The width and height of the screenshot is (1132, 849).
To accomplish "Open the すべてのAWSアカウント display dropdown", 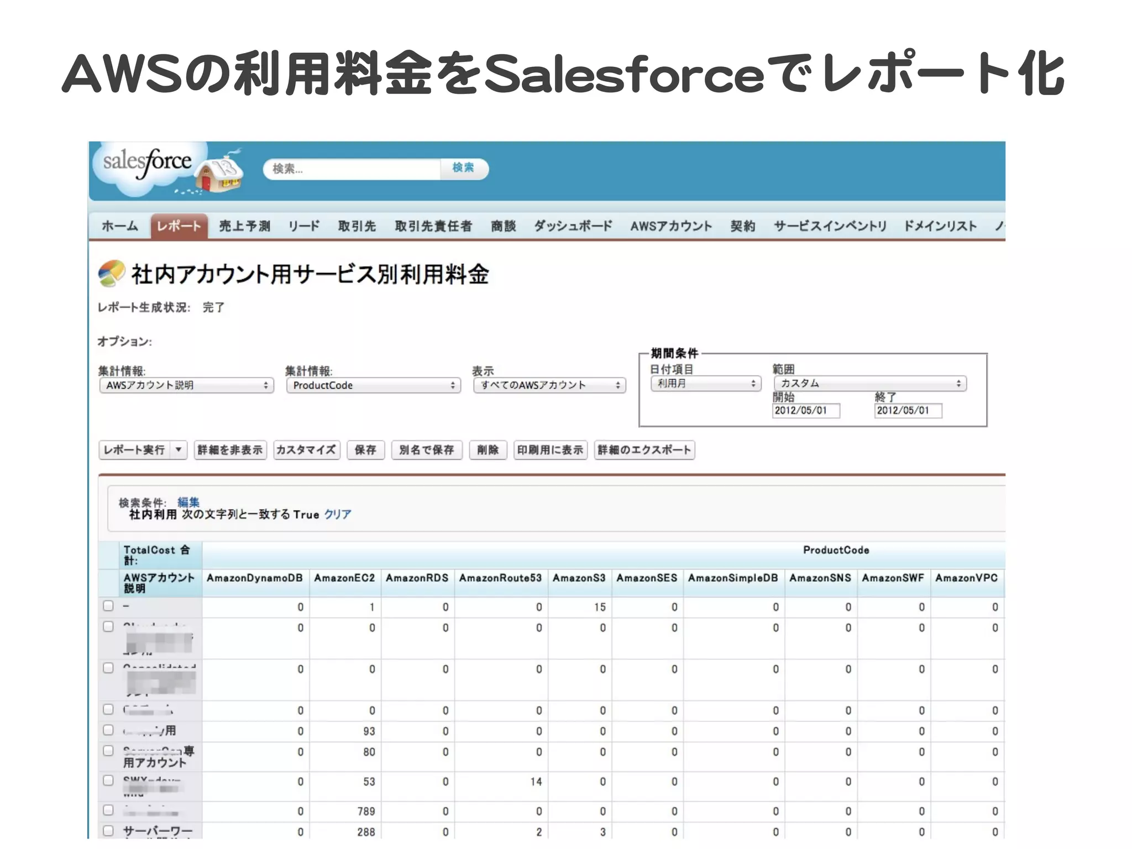I will coord(549,385).
